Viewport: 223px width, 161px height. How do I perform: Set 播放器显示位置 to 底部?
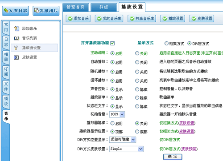click(x=137, y=132)
